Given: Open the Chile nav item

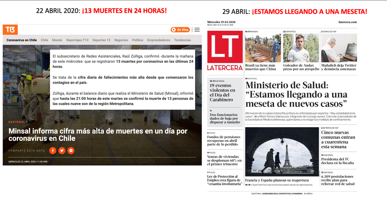Looking at the screenshot, I should point(45,40).
